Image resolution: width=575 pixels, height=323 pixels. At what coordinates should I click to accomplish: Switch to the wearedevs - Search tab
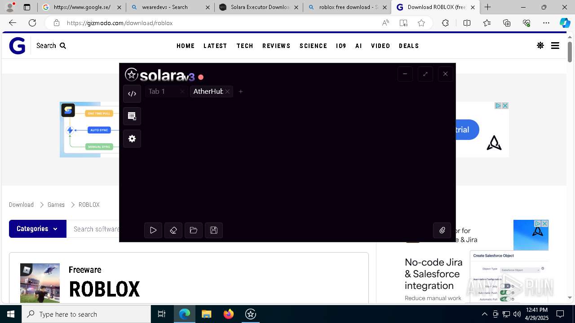tap(170, 7)
